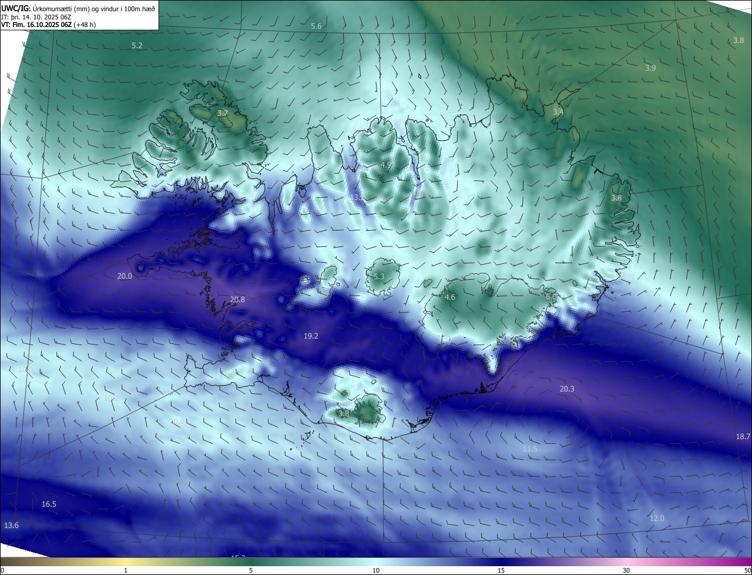
Task: Click the 10.2 value label
Action: 111,399
